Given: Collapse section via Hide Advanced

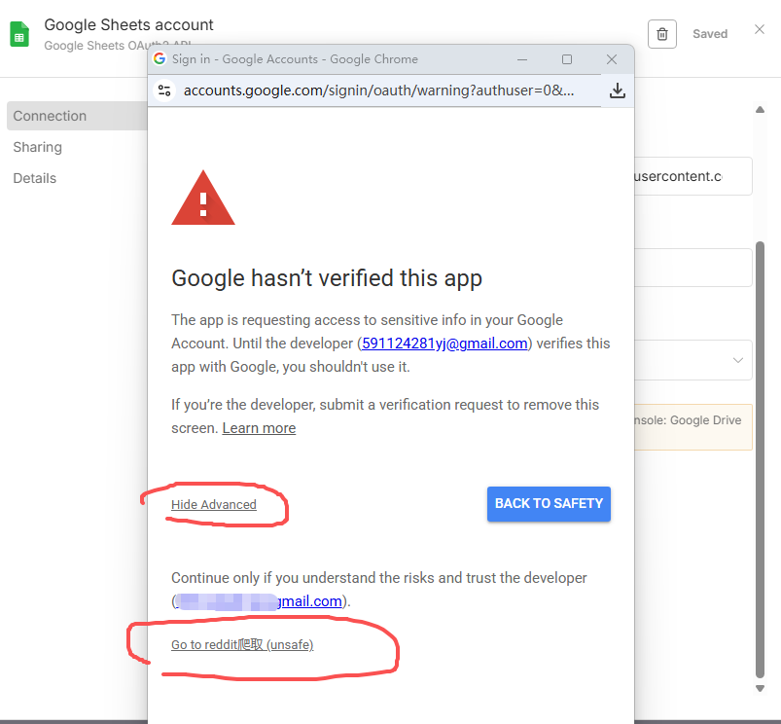Looking at the screenshot, I should point(214,505).
